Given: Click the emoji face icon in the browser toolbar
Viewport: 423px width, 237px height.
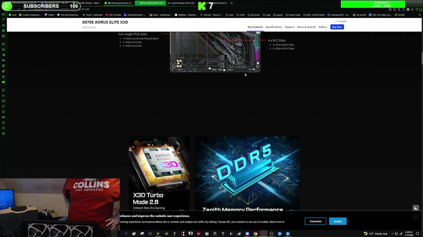Looking at the screenshot, I should coord(395,10).
